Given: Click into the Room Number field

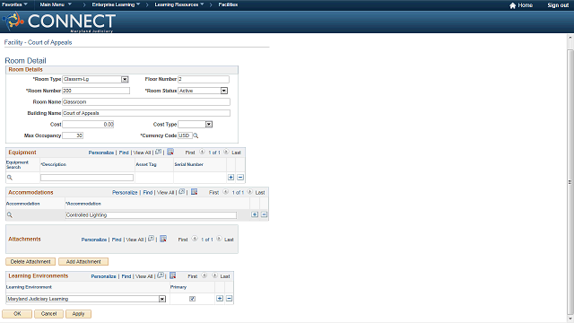Looking at the screenshot, I should 96,91.
